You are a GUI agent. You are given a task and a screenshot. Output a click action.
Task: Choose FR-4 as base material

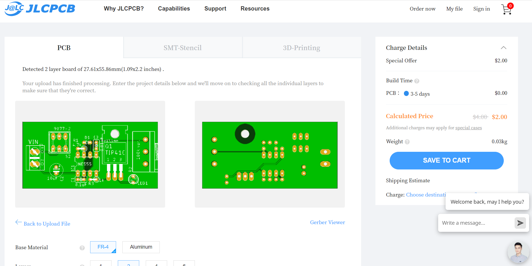[103, 247]
